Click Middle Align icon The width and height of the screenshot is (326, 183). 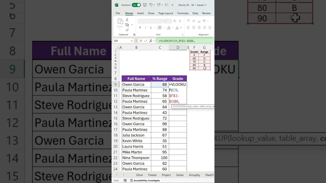click(194, 21)
